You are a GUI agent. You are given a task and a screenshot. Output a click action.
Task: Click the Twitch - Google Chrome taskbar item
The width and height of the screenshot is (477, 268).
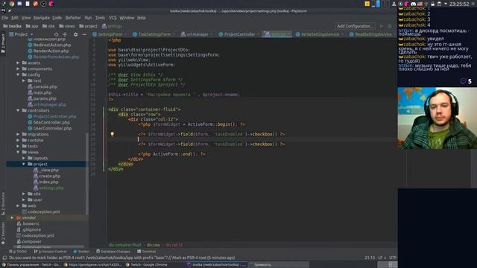tap(146, 265)
